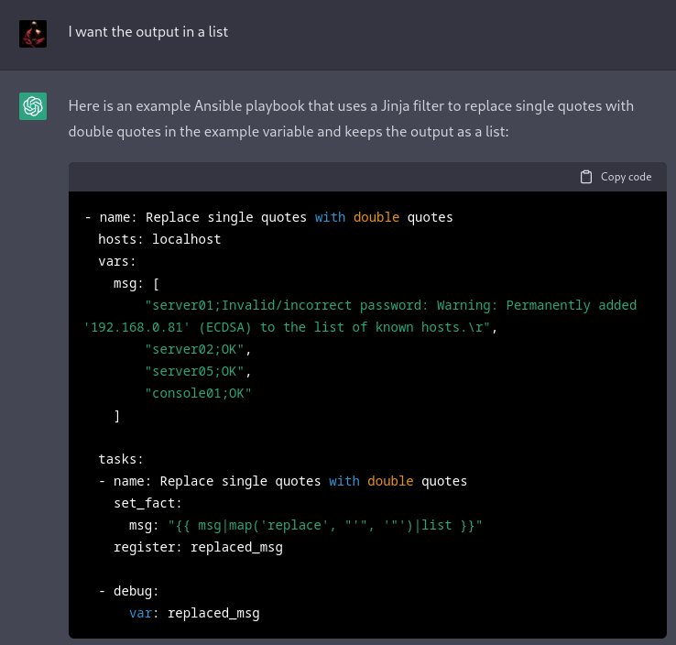Image resolution: width=676 pixels, height=645 pixels.
Task: Click the "var: replaced_msg" line
Action: coord(194,613)
